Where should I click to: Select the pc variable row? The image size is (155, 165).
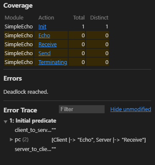[x=77, y=140]
